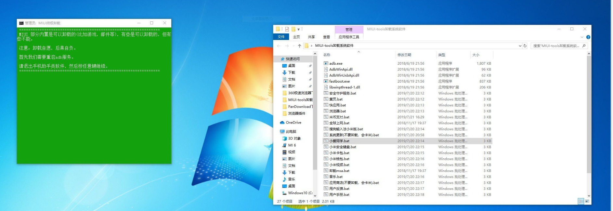The width and height of the screenshot is (613, 211).
Task: Open quick access toolbar customize dropdown
Action: (x=299, y=29)
